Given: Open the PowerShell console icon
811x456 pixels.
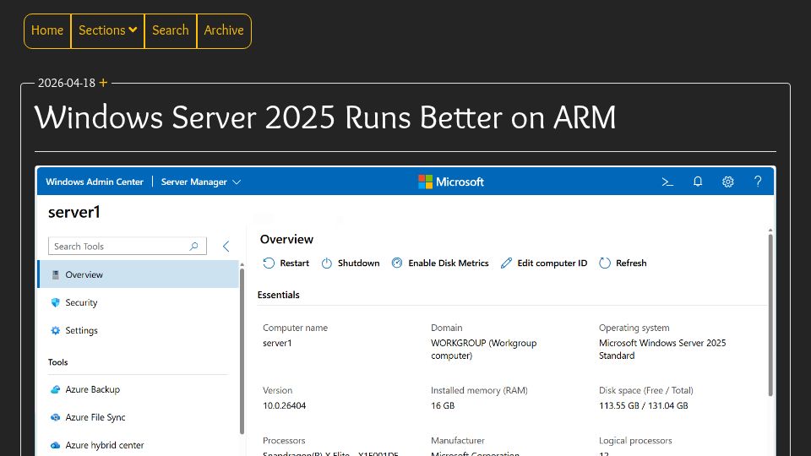Looking at the screenshot, I should 667,182.
